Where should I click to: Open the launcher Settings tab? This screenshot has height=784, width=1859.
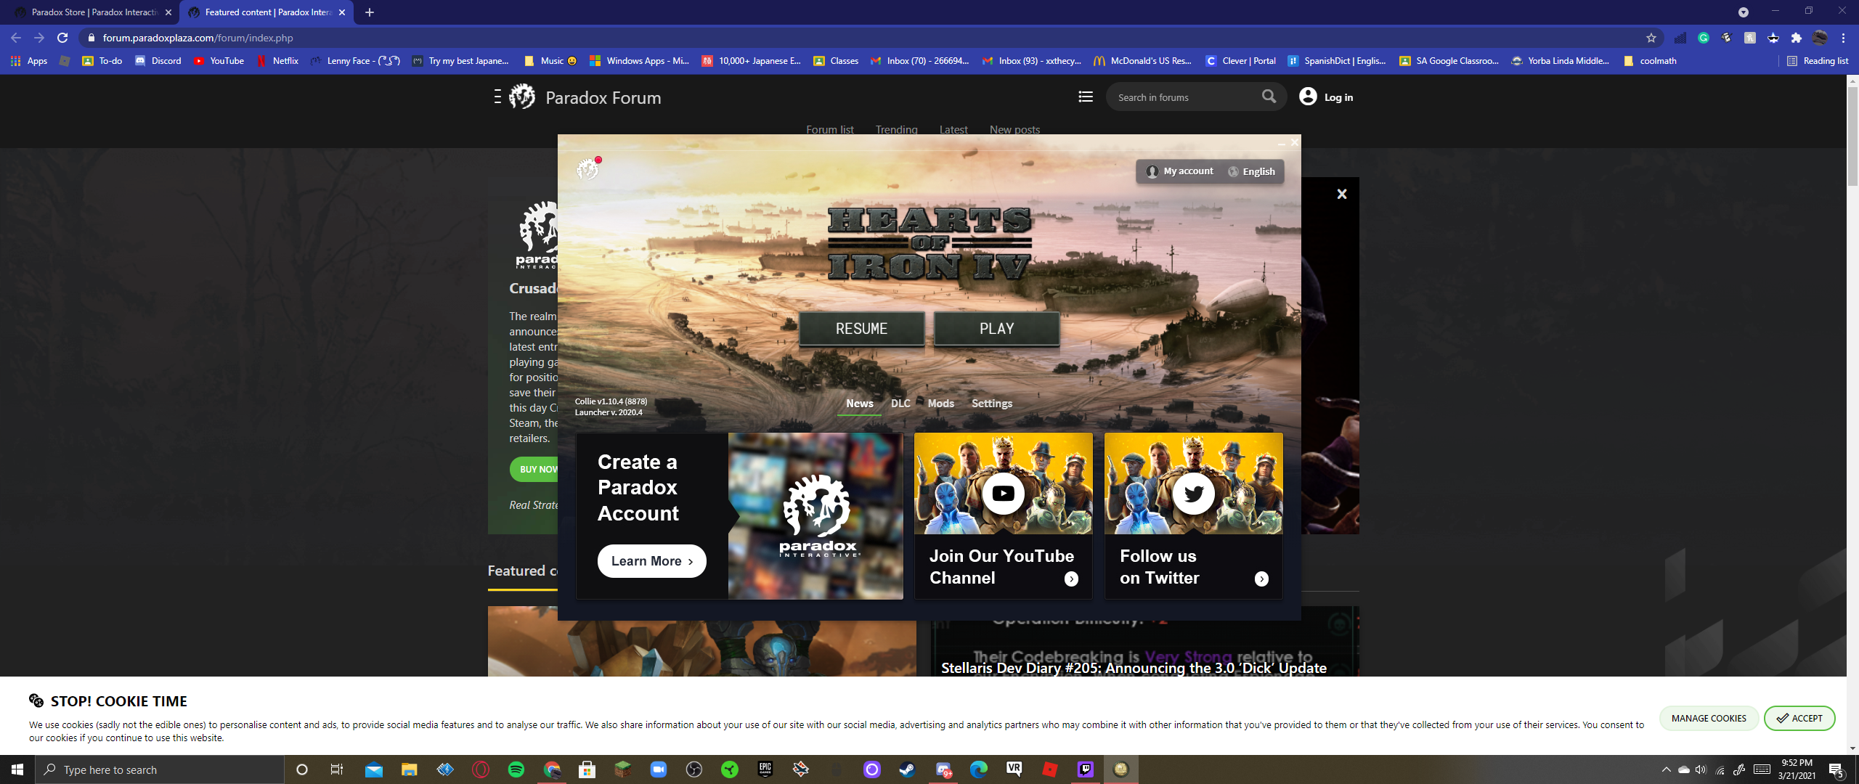[991, 404]
